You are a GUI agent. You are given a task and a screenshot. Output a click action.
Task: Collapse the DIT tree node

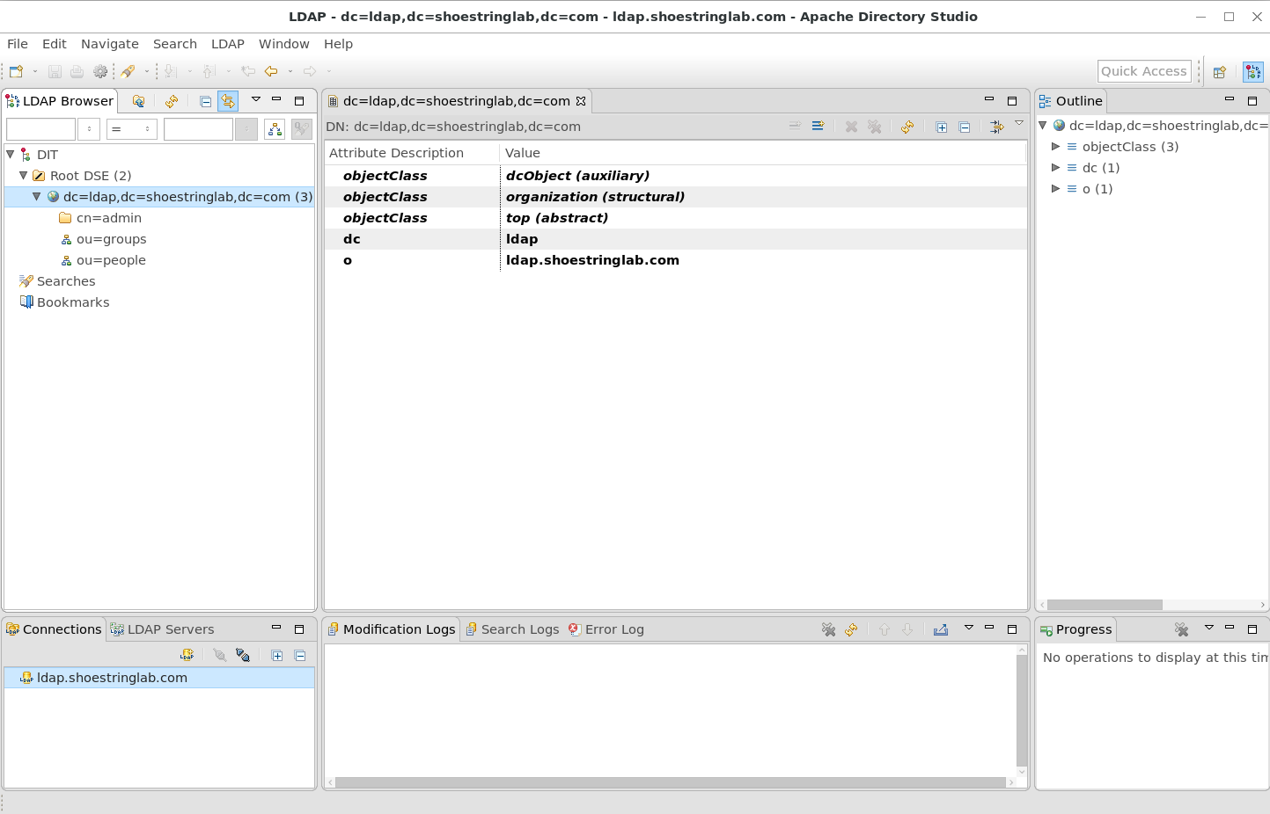11,154
